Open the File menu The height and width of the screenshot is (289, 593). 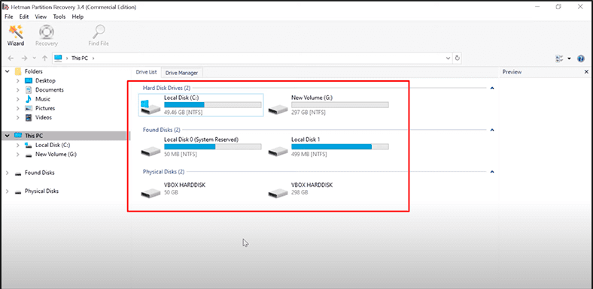click(9, 17)
